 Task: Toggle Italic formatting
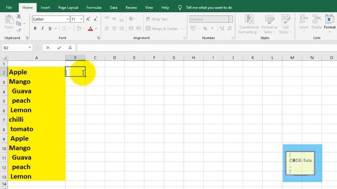43,28
